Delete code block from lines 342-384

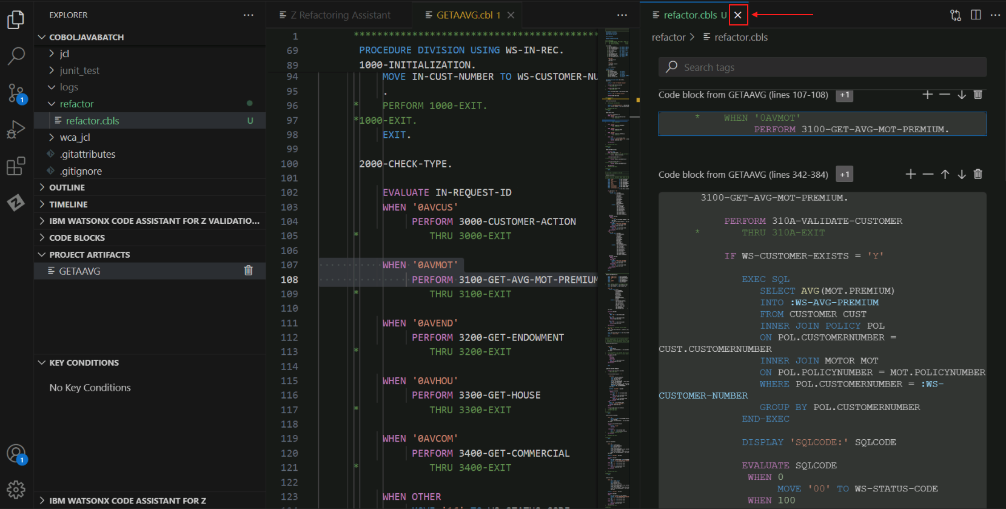[x=977, y=174]
